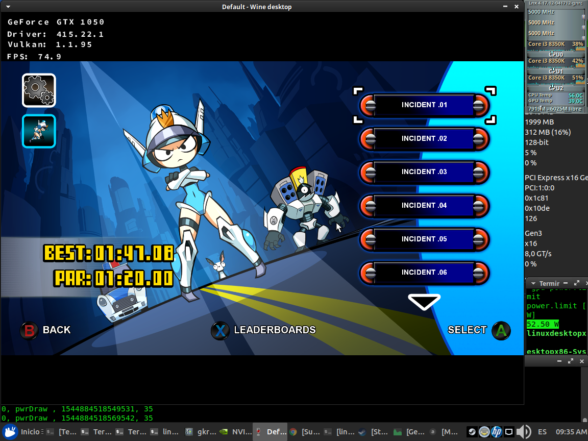Select the INCIDENT .01 level
Screen dimensions: 588x441
point(425,105)
